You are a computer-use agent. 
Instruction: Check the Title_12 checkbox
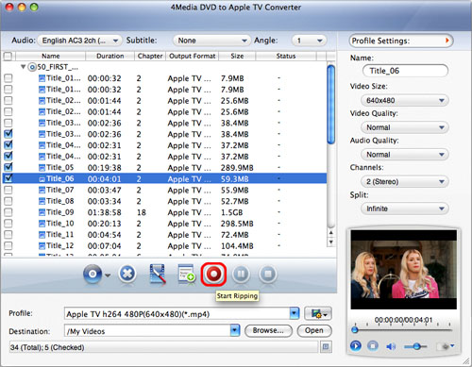click(8, 245)
